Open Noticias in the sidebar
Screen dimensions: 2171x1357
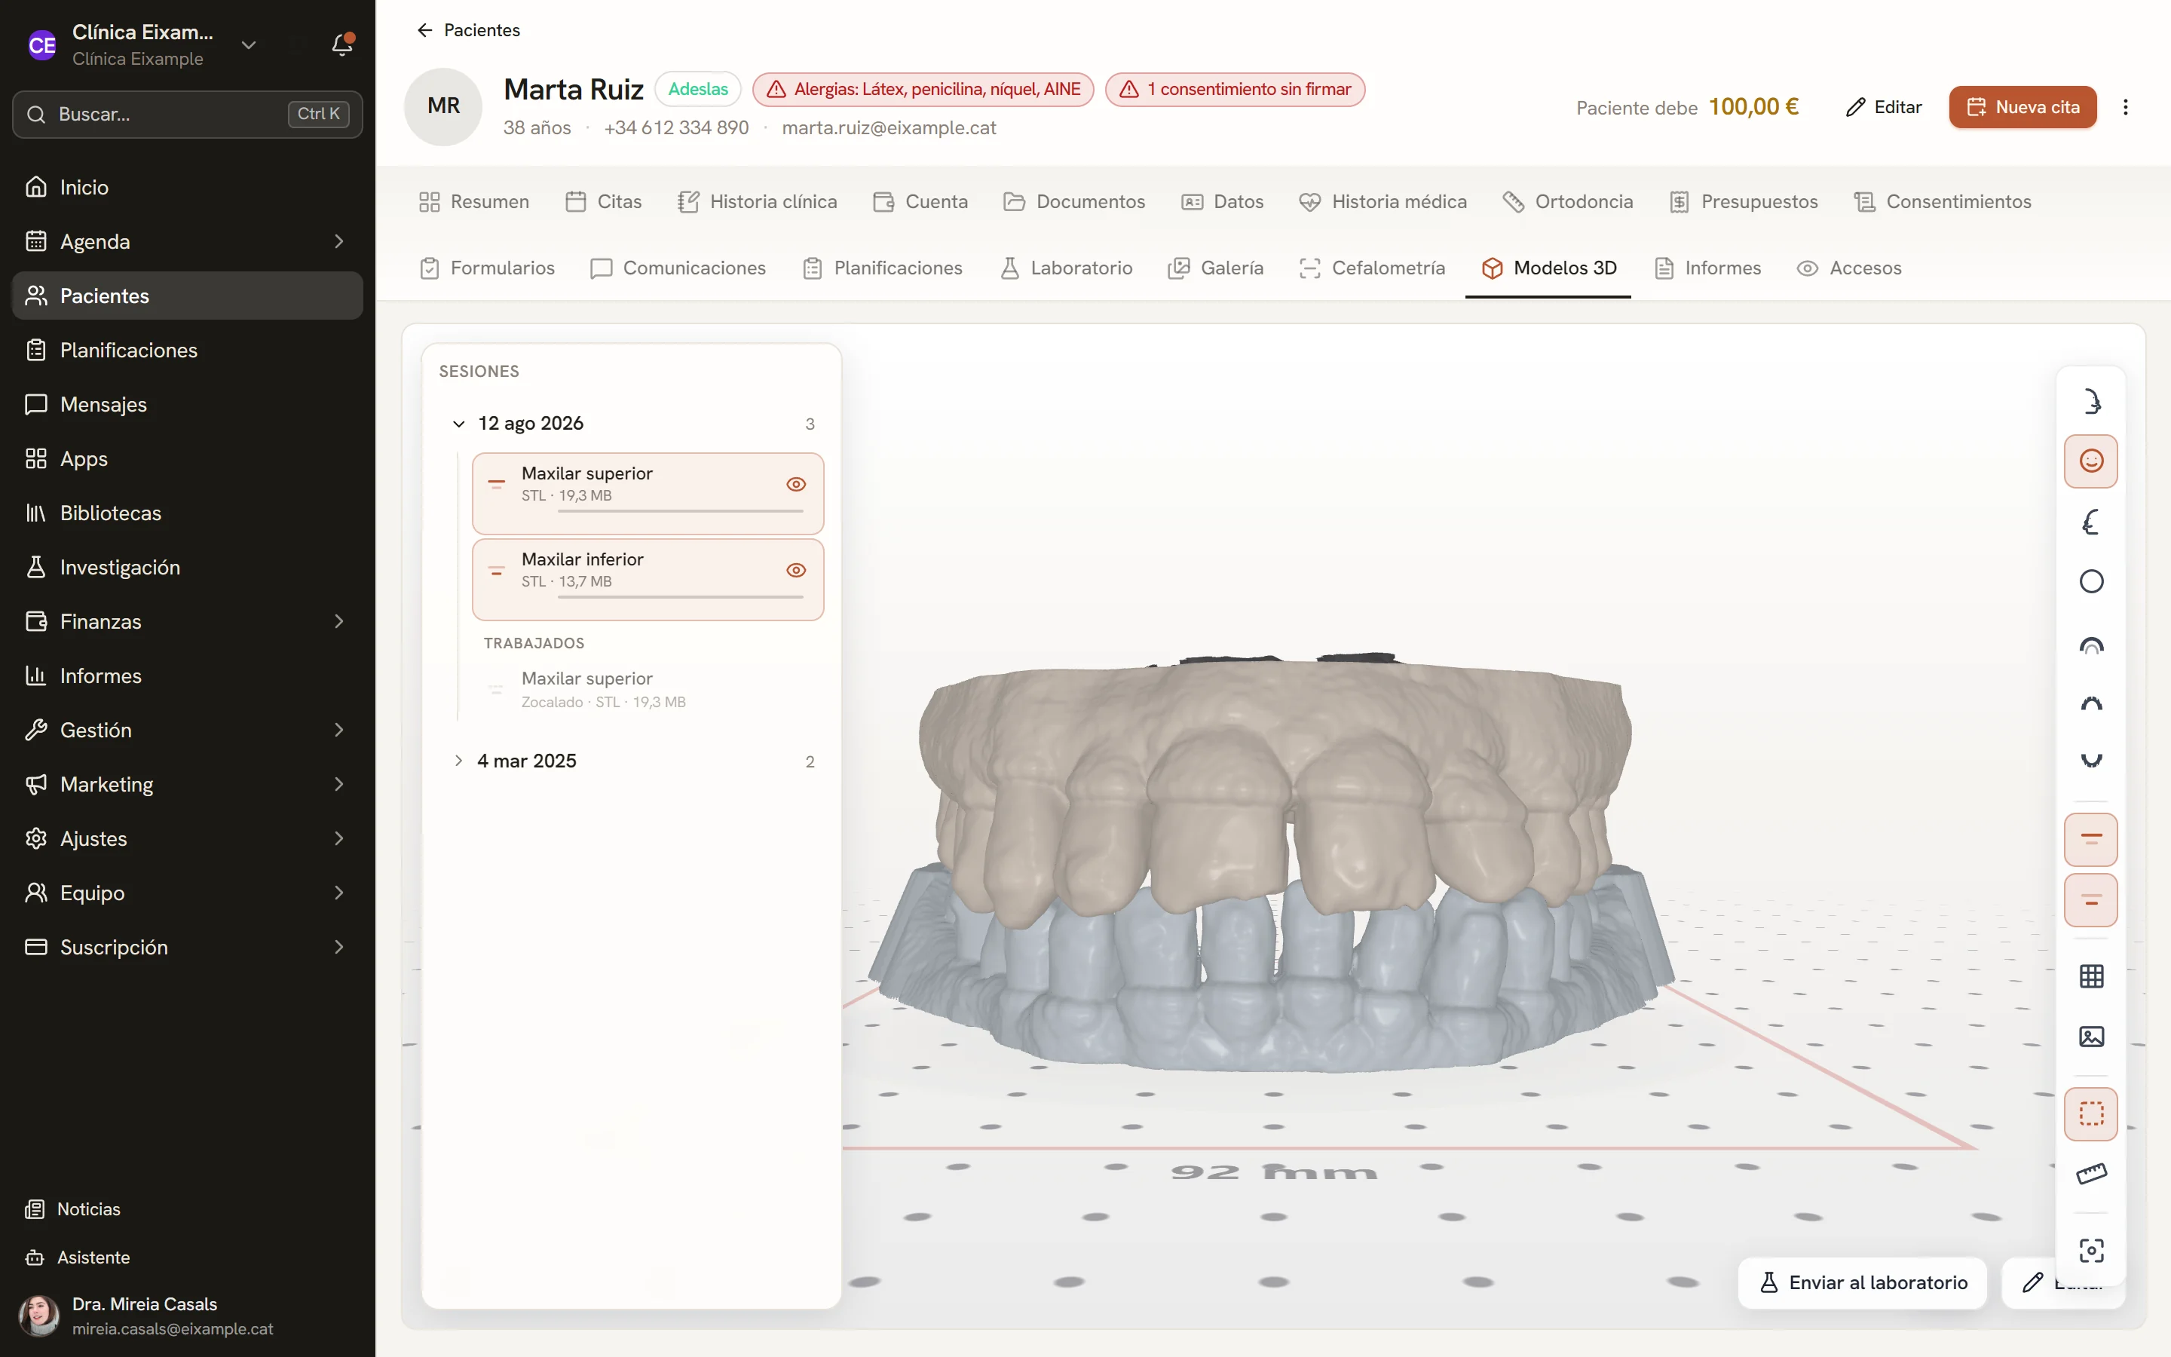188,1209
